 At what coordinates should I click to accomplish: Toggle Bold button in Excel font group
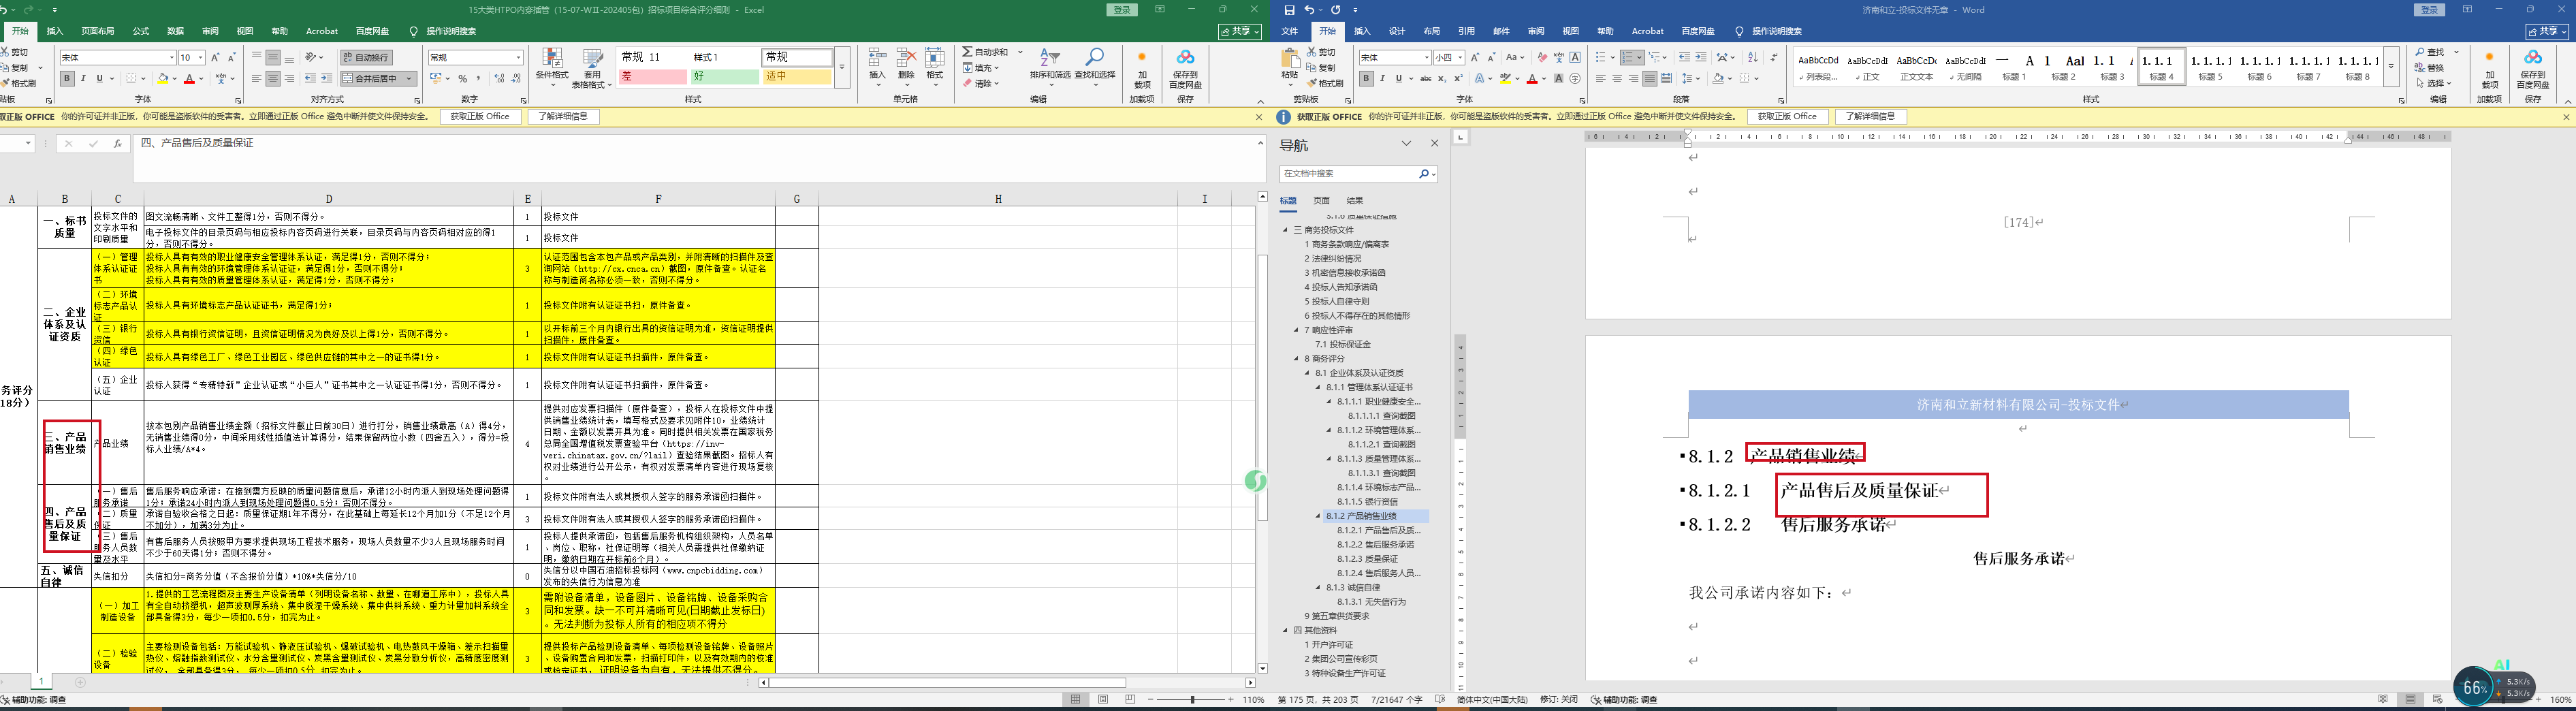pyautogui.click(x=67, y=79)
